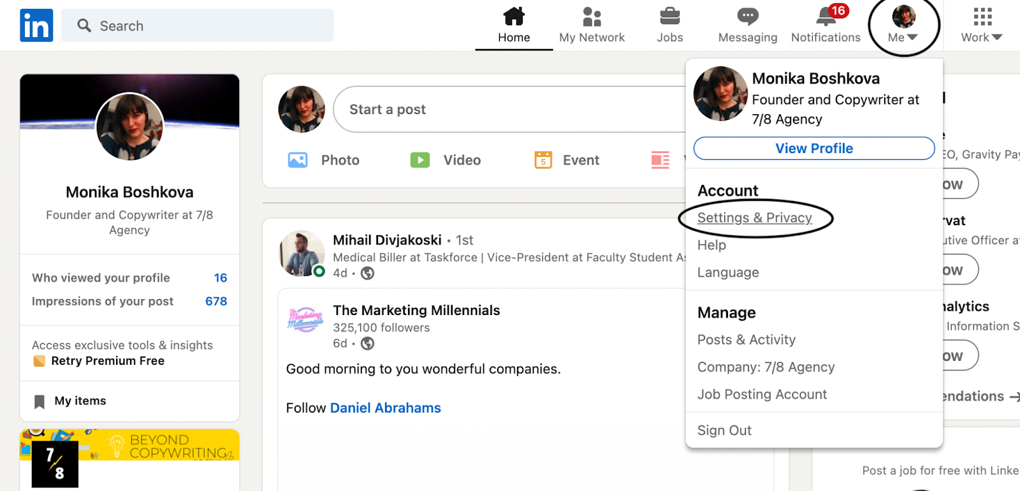Sign Out of the account

(724, 430)
